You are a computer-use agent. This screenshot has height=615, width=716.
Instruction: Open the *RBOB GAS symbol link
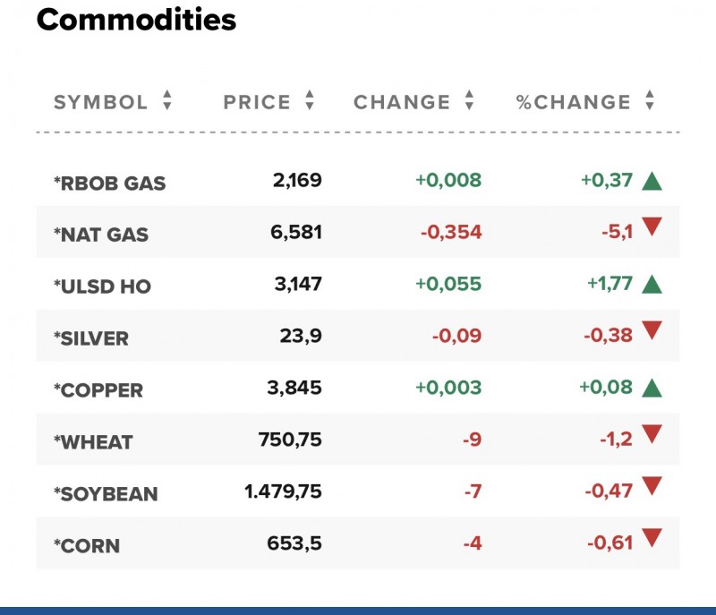point(110,184)
